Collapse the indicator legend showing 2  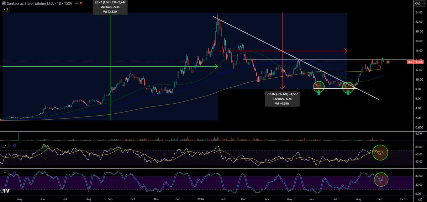5,10
